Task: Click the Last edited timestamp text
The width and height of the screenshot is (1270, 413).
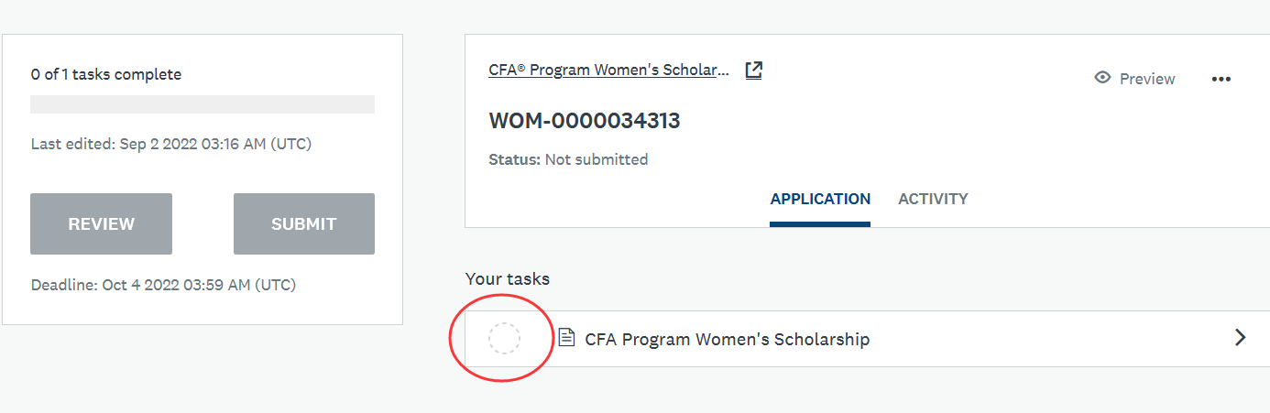Action: (171, 144)
